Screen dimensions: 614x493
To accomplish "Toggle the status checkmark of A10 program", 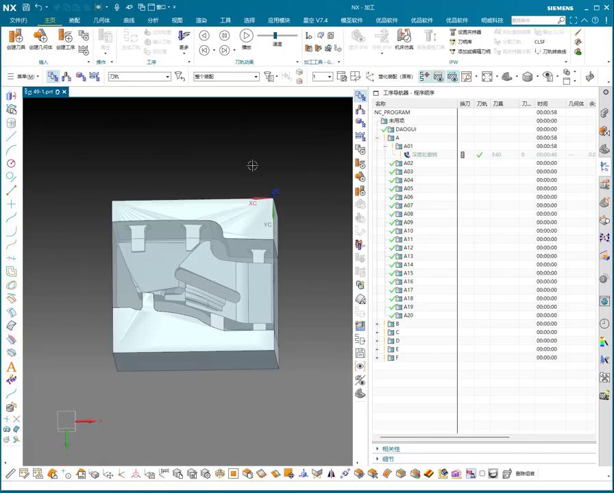I will [393, 231].
